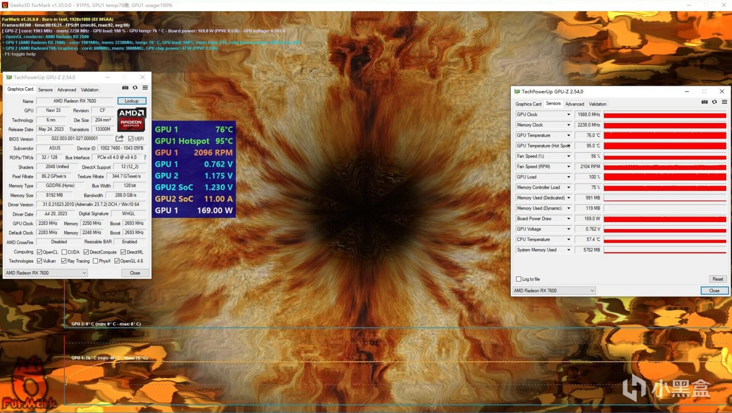Image resolution: width=732 pixels, height=413 pixels.
Task: Click the Subvendor value ASUS
Action: 55,148
